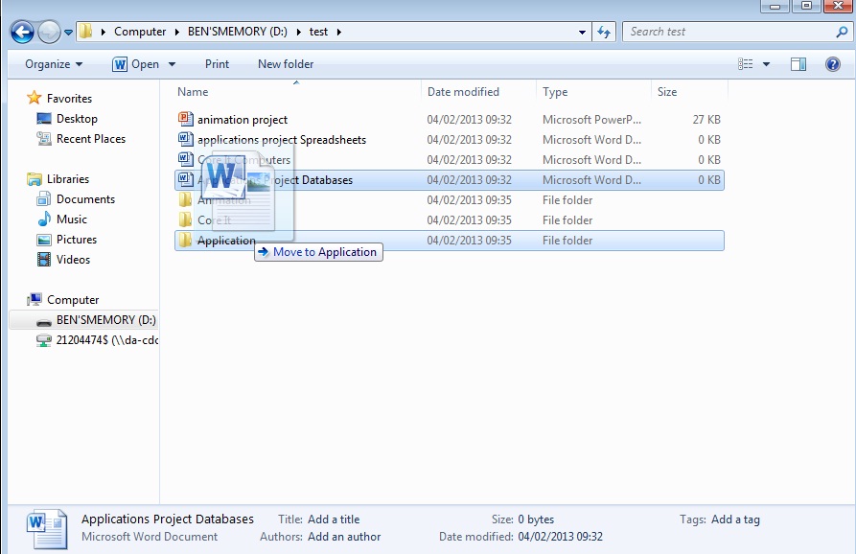Click the Add a title link

click(x=334, y=519)
